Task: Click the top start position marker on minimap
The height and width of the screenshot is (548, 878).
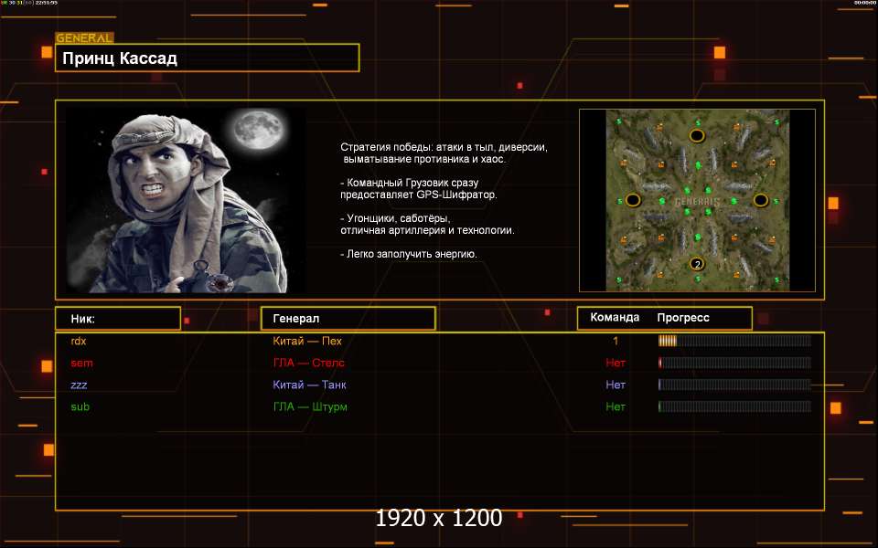Action: (x=696, y=136)
